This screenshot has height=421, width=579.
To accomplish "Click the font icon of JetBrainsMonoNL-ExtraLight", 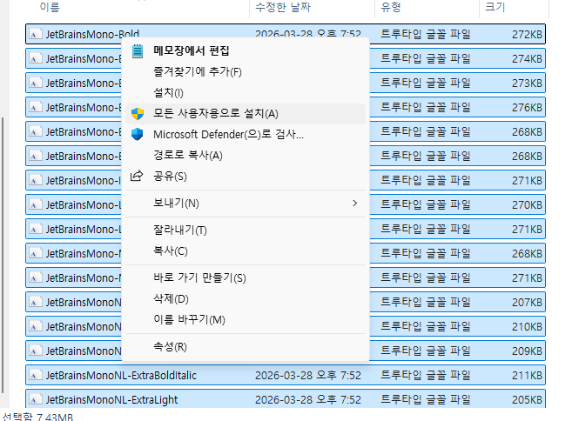I will point(35,399).
